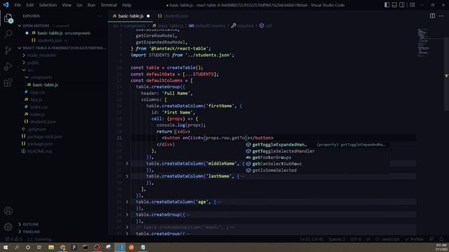The image size is (449, 252).
Task: Open the Manage gear icon
Action: pos(8,227)
